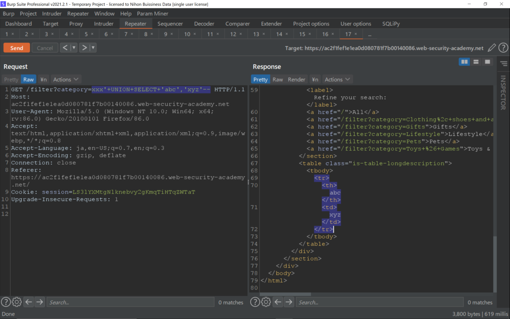The width and height of the screenshot is (510, 319).
Task: Click the Accept-Language header line
Action: tap(88, 148)
